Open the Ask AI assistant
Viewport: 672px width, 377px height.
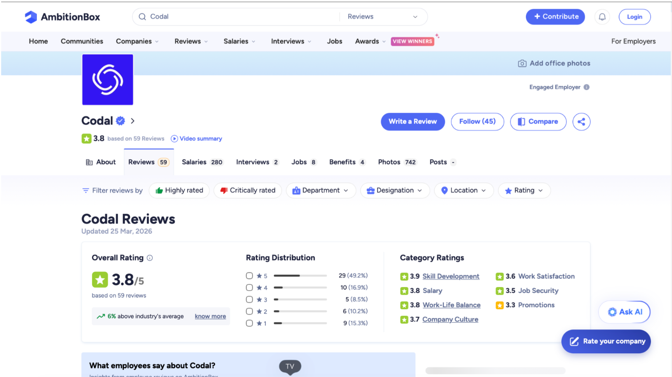coord(624,312)
